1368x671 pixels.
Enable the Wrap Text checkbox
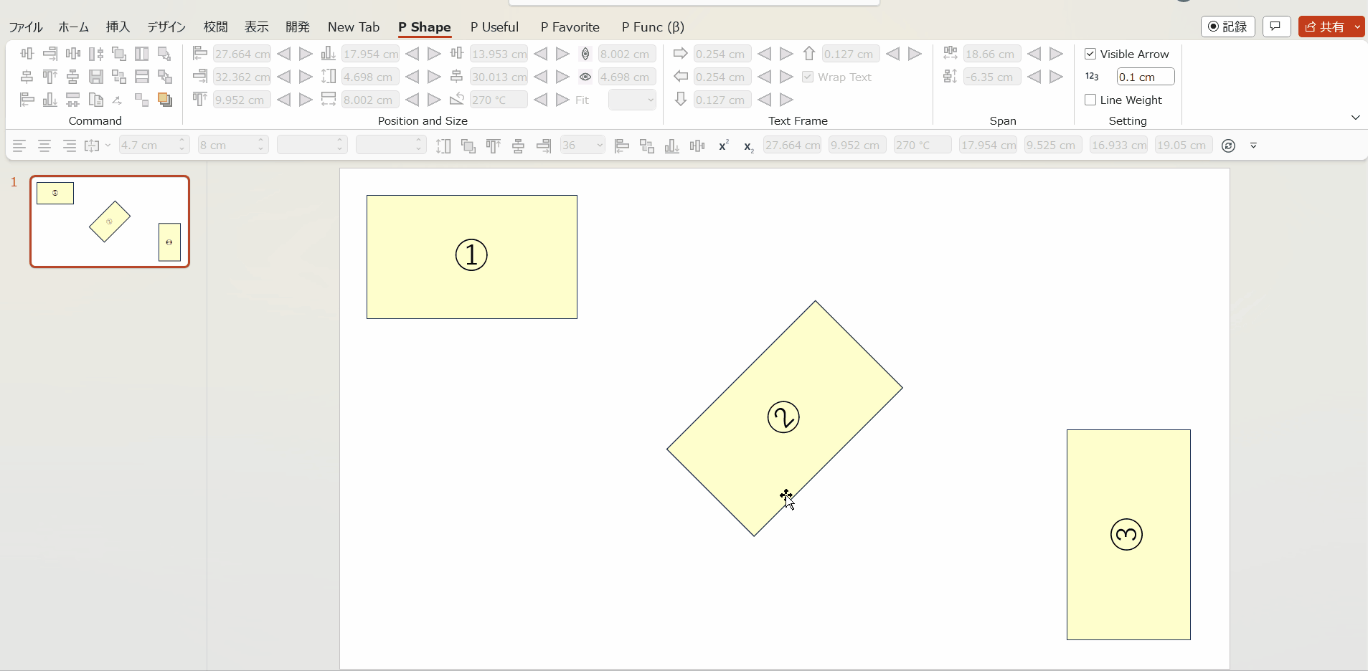pos(809,77)
